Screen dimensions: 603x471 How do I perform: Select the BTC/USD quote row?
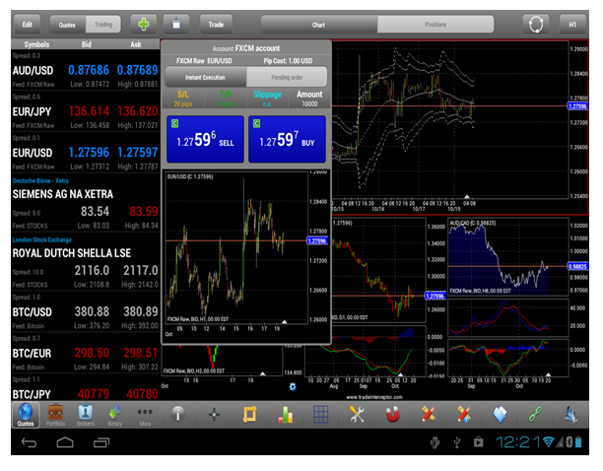pos(86,311)
